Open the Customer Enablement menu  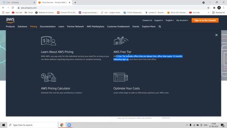click(118, 27)
